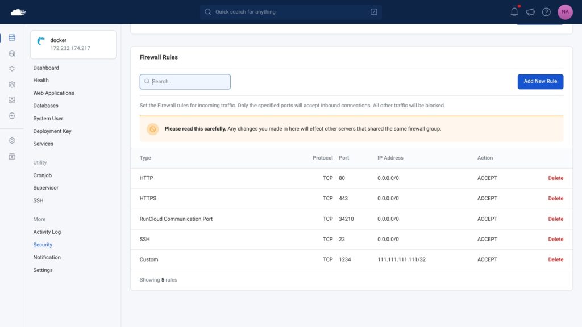Open the DNS globe icon in left rail

coord(12,115)
